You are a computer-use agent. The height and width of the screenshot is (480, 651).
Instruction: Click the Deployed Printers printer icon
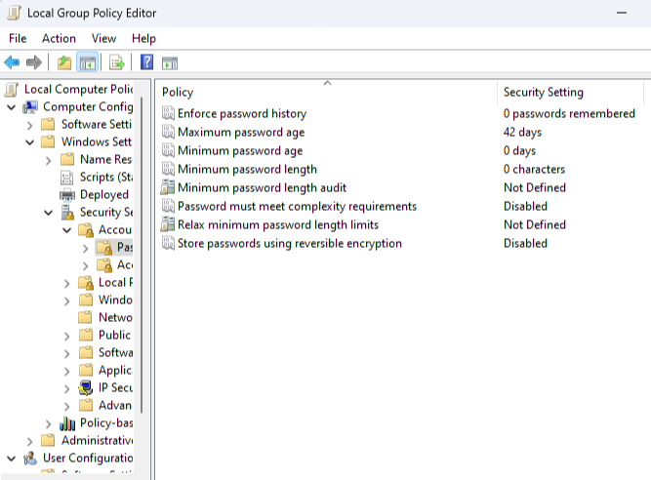pyautogui.click(x=67, y=195)
